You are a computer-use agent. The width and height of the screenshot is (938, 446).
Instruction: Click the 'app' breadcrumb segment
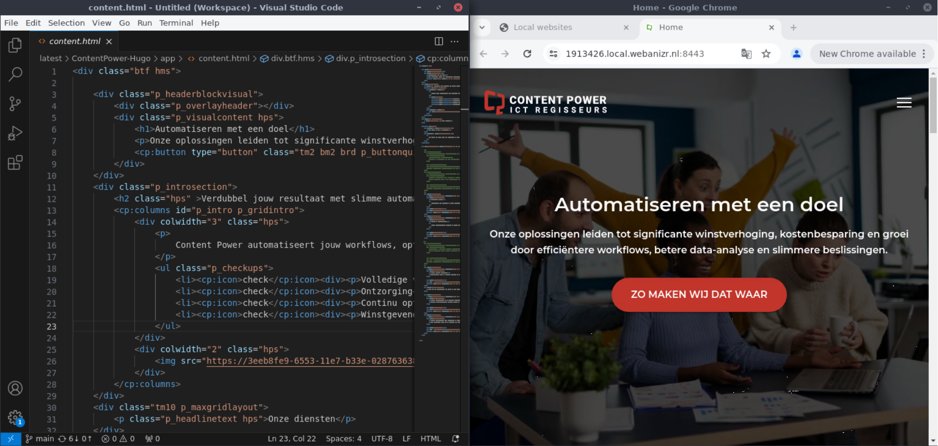pos(168,59)
